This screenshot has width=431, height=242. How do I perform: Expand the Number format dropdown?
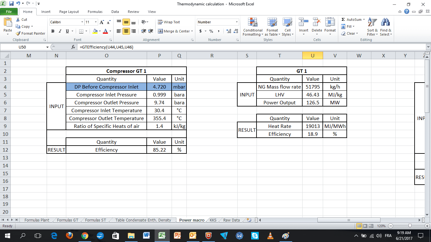pos(237,22)
